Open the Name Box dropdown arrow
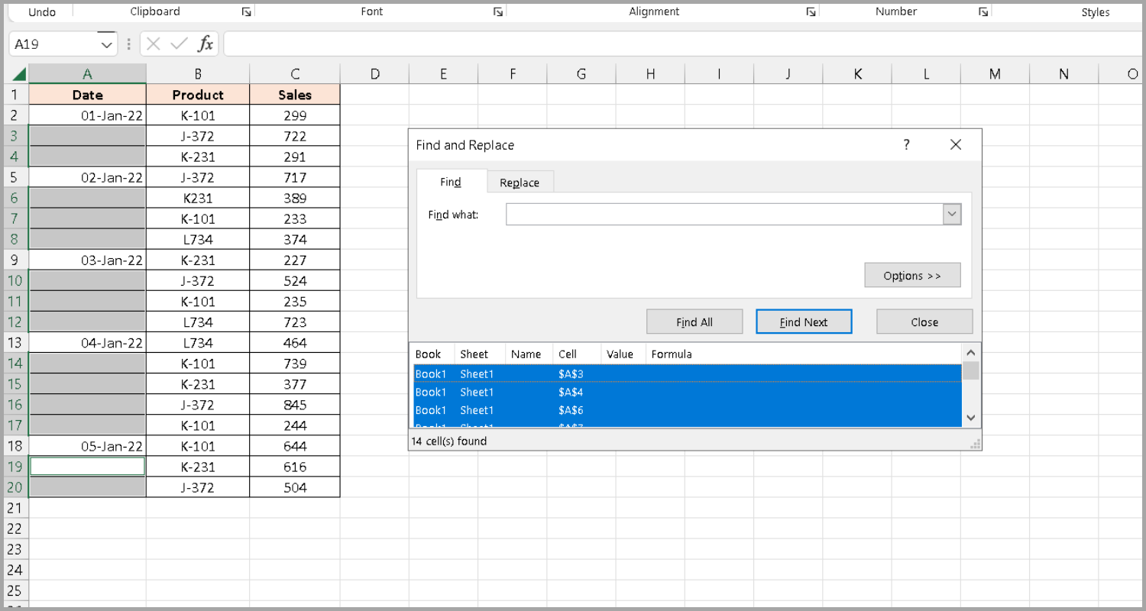1146x611 pixels. 107,44
